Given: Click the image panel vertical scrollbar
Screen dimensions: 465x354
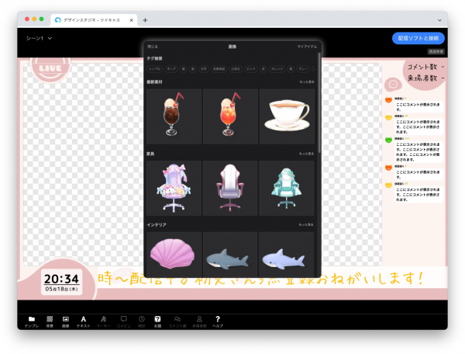Looking at the screenshot, I should click(x=319, y=102).
